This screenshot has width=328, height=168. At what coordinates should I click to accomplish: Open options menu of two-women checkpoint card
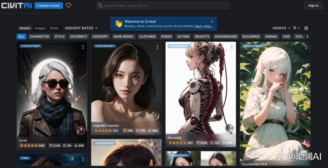click(232, 156)
